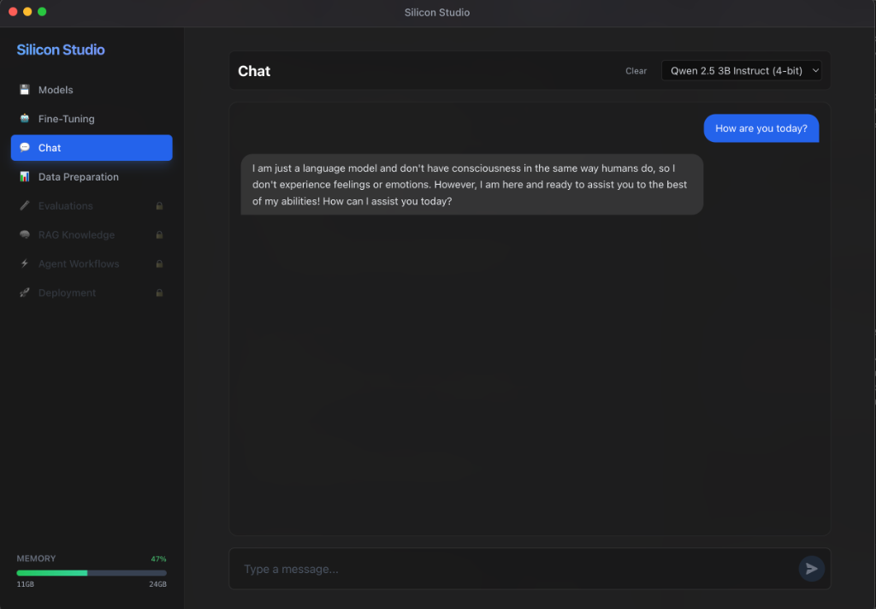Image resolution: width=876 pixels, height=609 pixels.
Task: Open Data Preparation in the sidebar
Action: click(92, 176)
